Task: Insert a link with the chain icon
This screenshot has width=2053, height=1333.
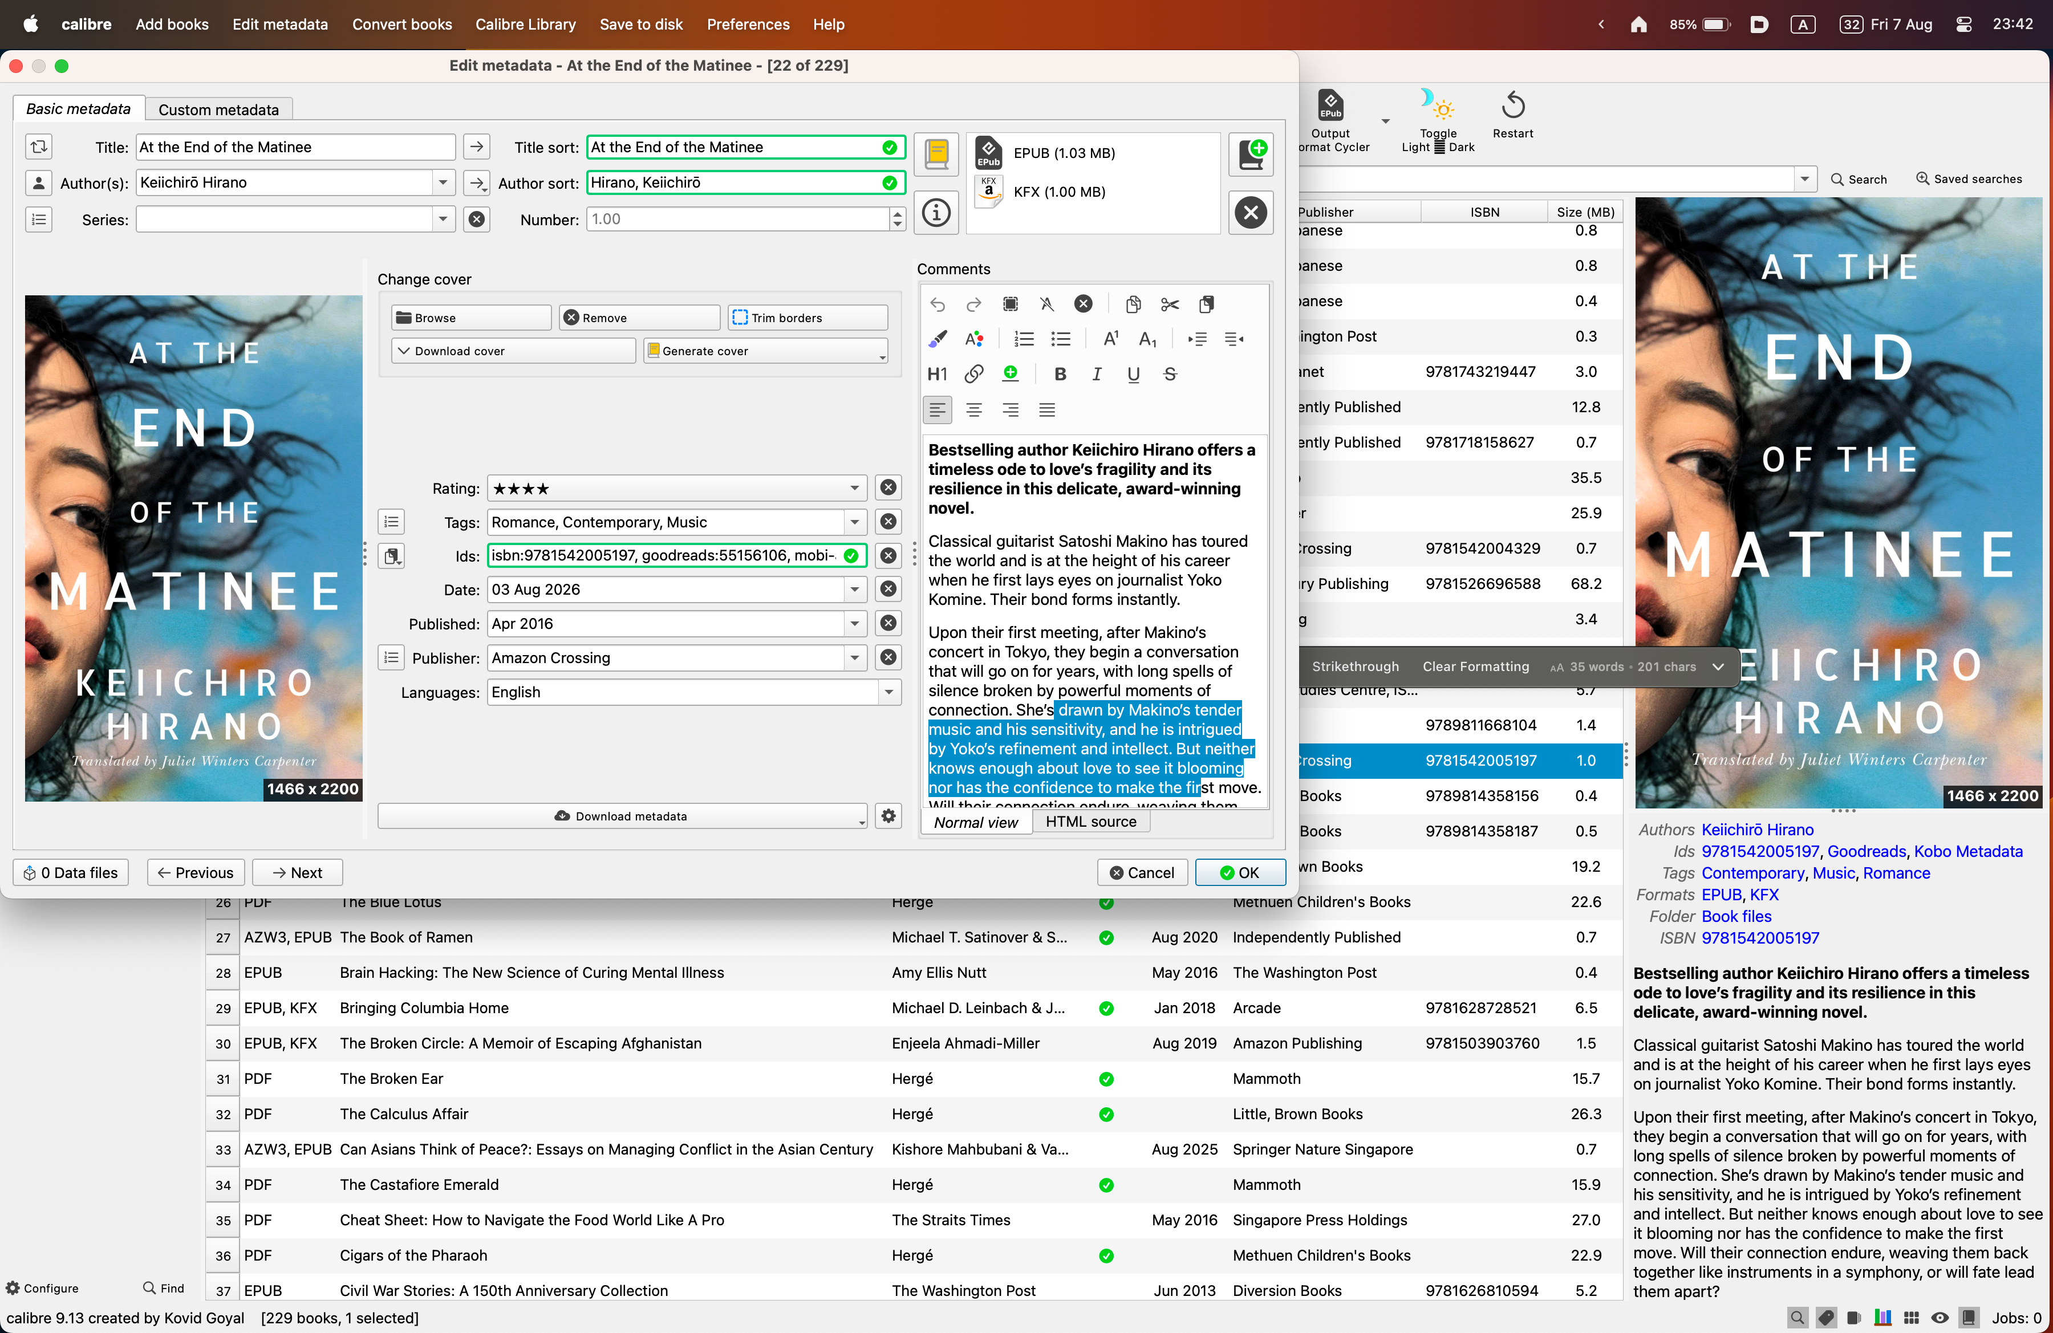Action: click(974, 374)
